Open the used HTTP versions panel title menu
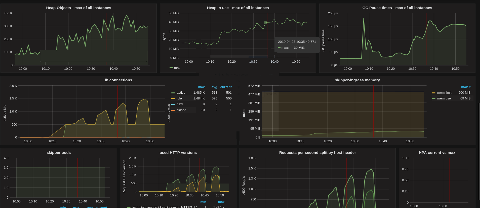This screenshot has width=480, height=208. (x=178, y=153)
